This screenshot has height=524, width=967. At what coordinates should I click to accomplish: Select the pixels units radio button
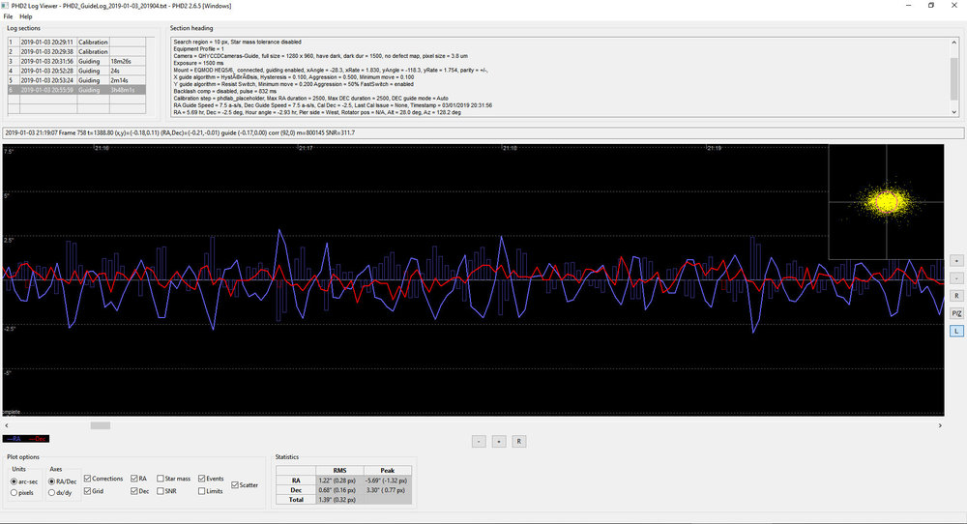click(15, 492)
